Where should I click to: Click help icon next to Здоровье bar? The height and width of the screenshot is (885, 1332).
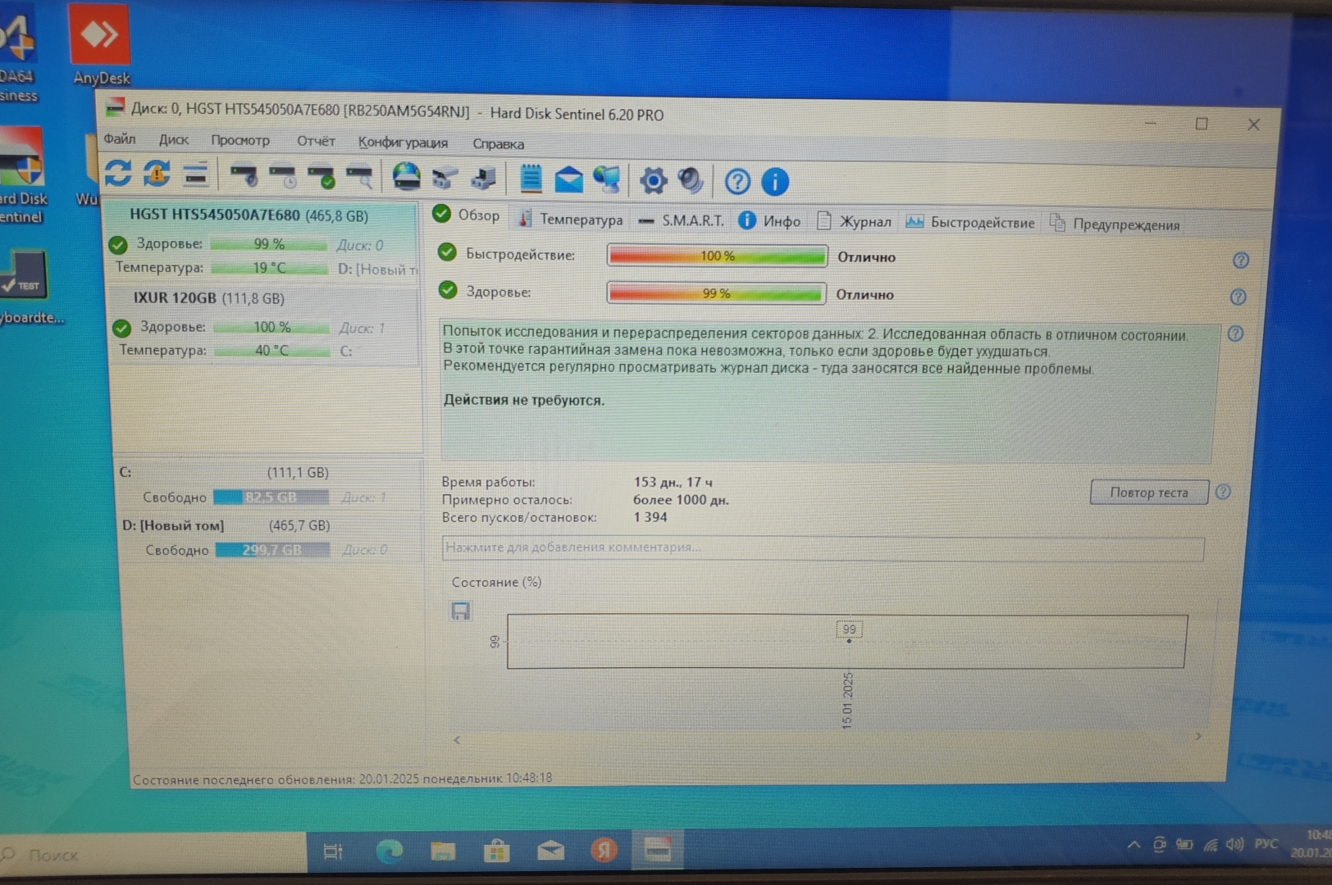pos(1238,297)
